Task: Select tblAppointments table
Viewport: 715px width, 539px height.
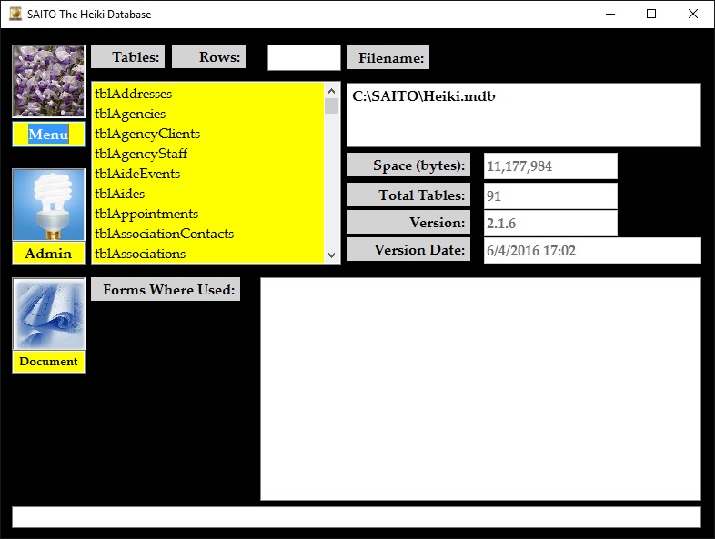Action: pos(146,214)
